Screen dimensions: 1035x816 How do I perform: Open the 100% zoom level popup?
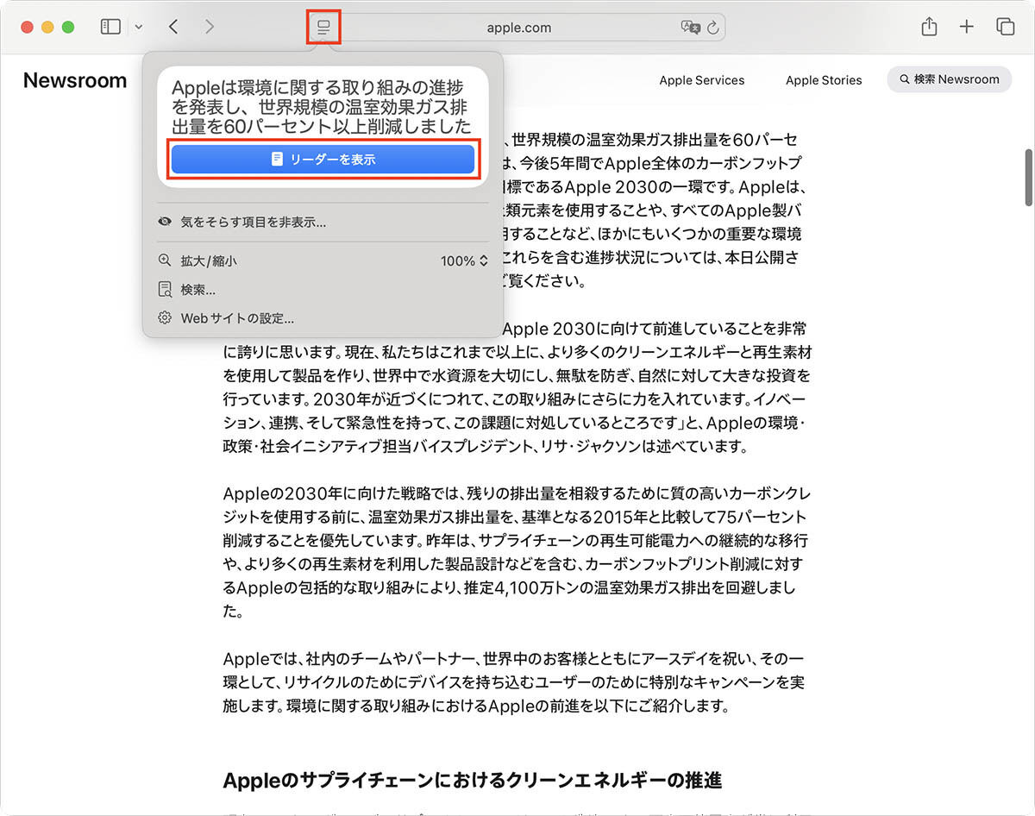pos(464,260)
